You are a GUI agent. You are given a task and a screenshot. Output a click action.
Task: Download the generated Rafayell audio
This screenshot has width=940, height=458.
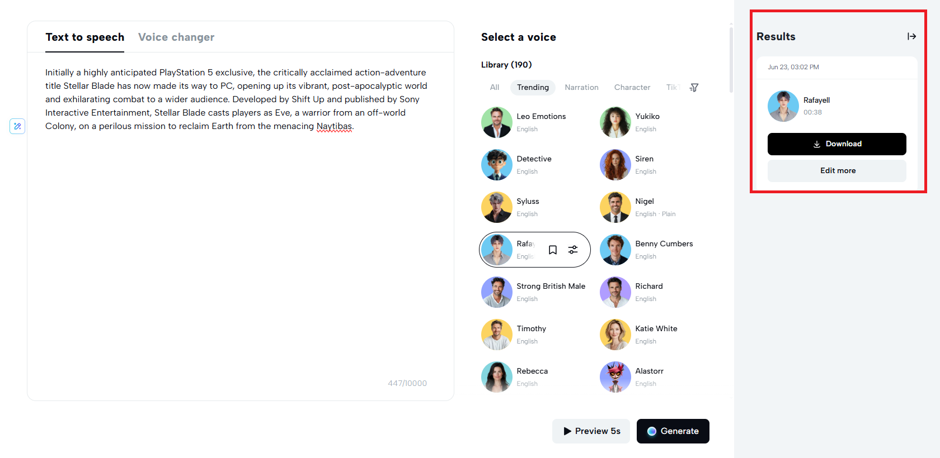pyautogui.click(x=836, y=144)
